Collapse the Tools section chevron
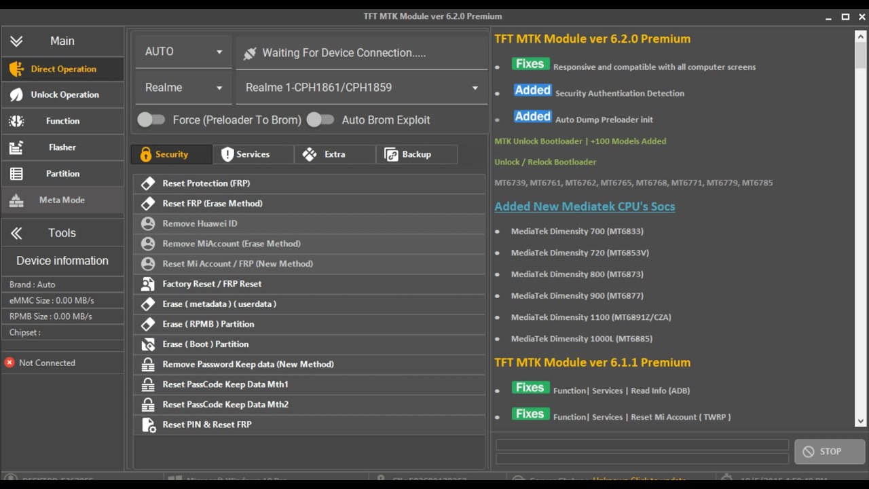Screen dimensions: 869x489 [x=16, y=234]
